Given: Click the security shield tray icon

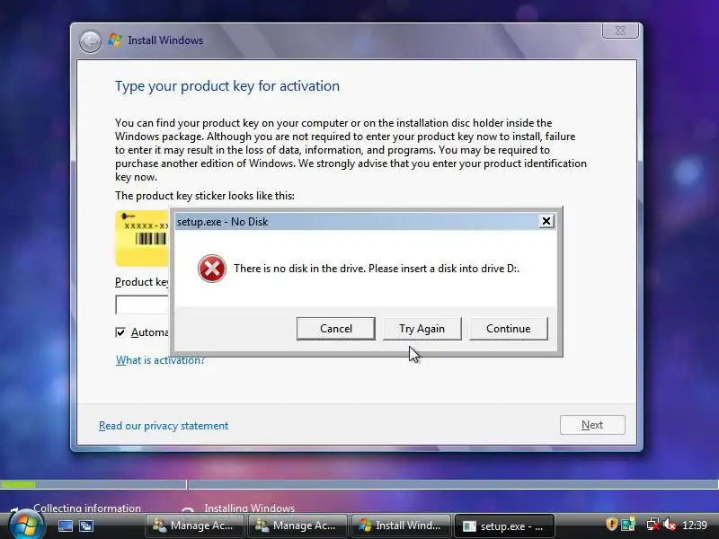Looking at the screenshot, I should 611,524.
